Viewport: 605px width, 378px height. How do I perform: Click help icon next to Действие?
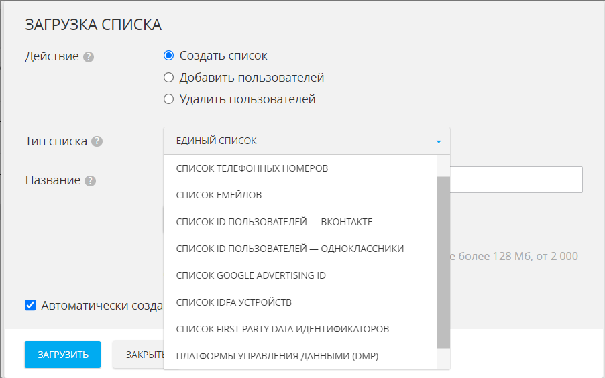(x=89, y=57)
